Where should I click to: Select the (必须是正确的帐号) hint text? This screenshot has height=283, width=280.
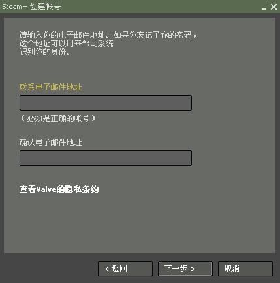coord(58,118)
